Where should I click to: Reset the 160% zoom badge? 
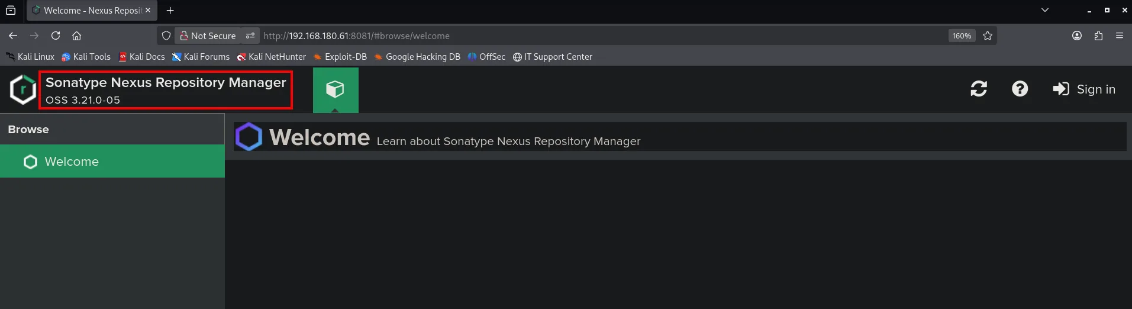pyautogui.click(x=962, y=36)
